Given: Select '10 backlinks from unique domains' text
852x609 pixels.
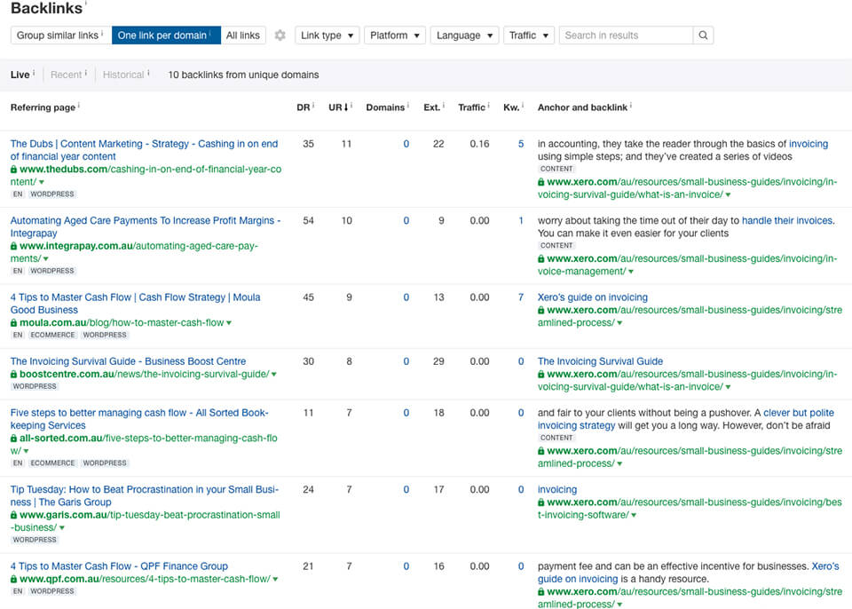Looking at the screenshot, I should [243, 75].
